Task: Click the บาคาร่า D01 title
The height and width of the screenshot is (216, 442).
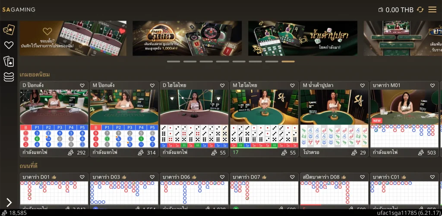Action: click(36, 177)
